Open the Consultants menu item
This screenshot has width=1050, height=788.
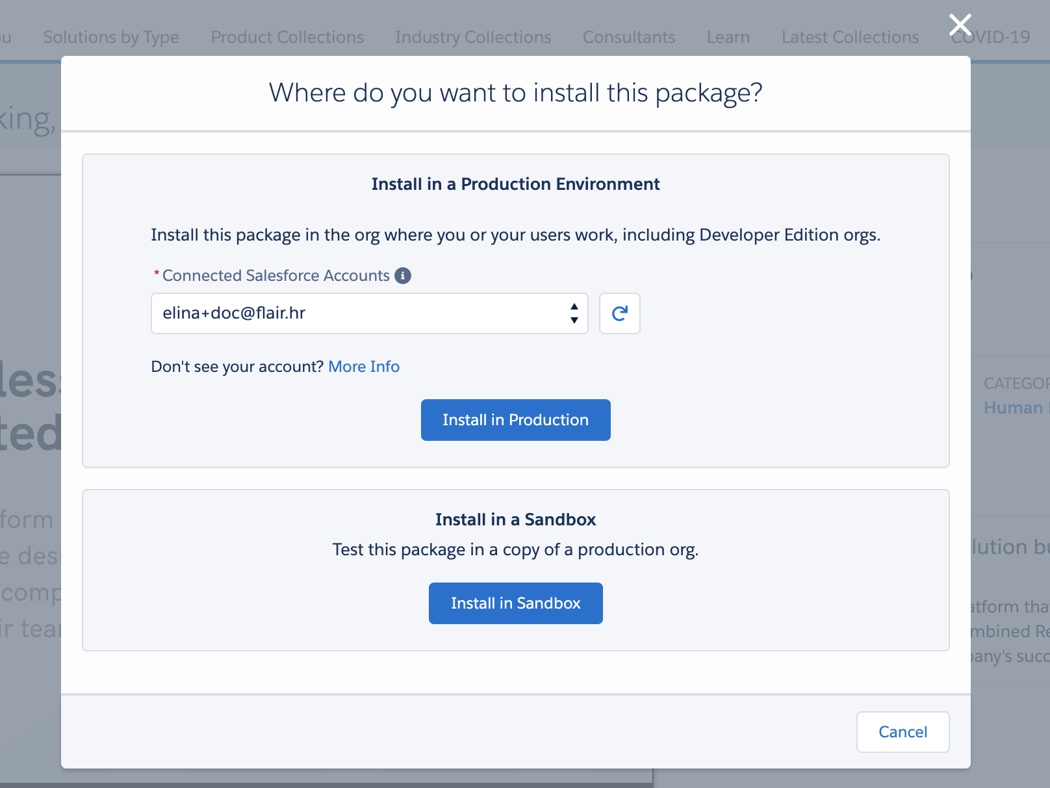pyautogui.click(x=628, y=37)
